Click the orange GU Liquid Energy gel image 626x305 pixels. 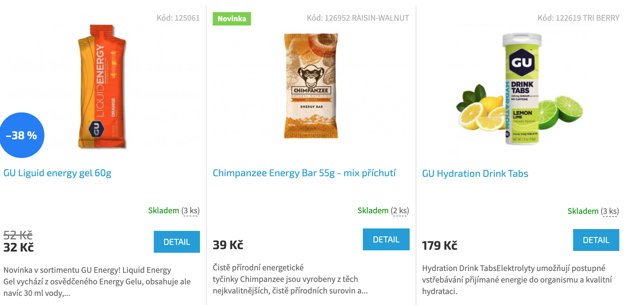102,87
